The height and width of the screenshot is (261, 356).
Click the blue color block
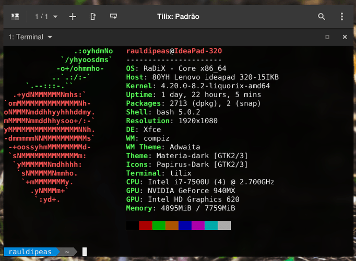(x=185, y=226)
